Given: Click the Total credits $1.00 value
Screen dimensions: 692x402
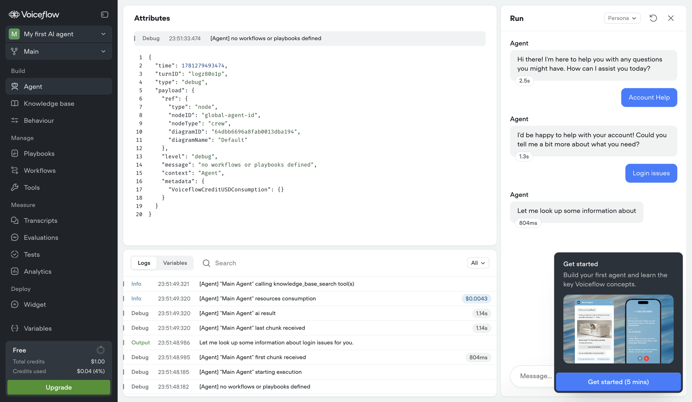Looking at the screenshot, I should pos(98,361).
